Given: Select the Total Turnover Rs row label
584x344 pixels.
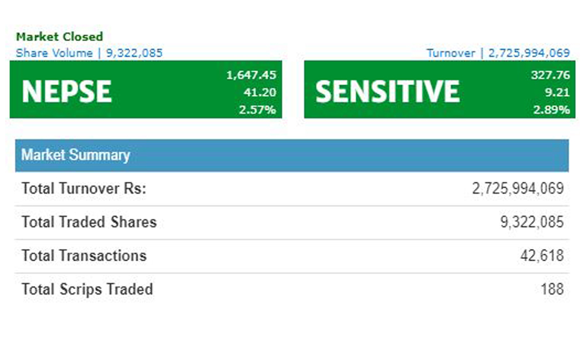Looking at the screenshot, I should pos(84,189).
